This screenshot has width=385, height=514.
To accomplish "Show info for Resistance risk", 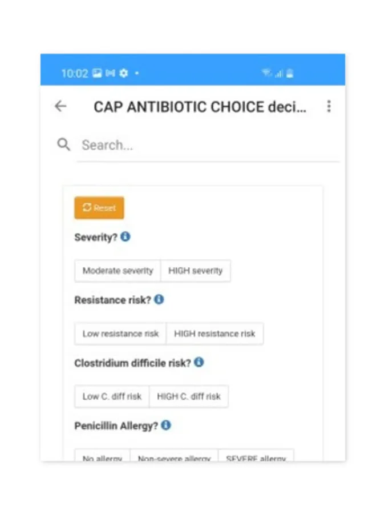I will (x=159, y=299).
